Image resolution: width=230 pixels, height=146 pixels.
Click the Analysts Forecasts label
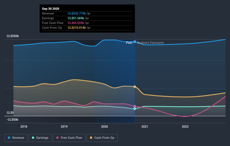pyautogui.click(x=150, y=43)
